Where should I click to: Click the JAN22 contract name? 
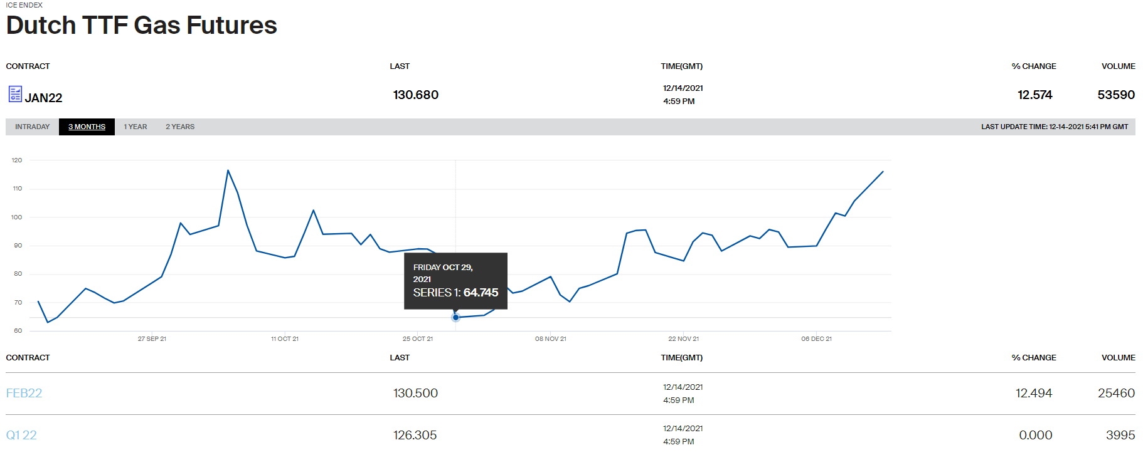click(x=43, y=98)
